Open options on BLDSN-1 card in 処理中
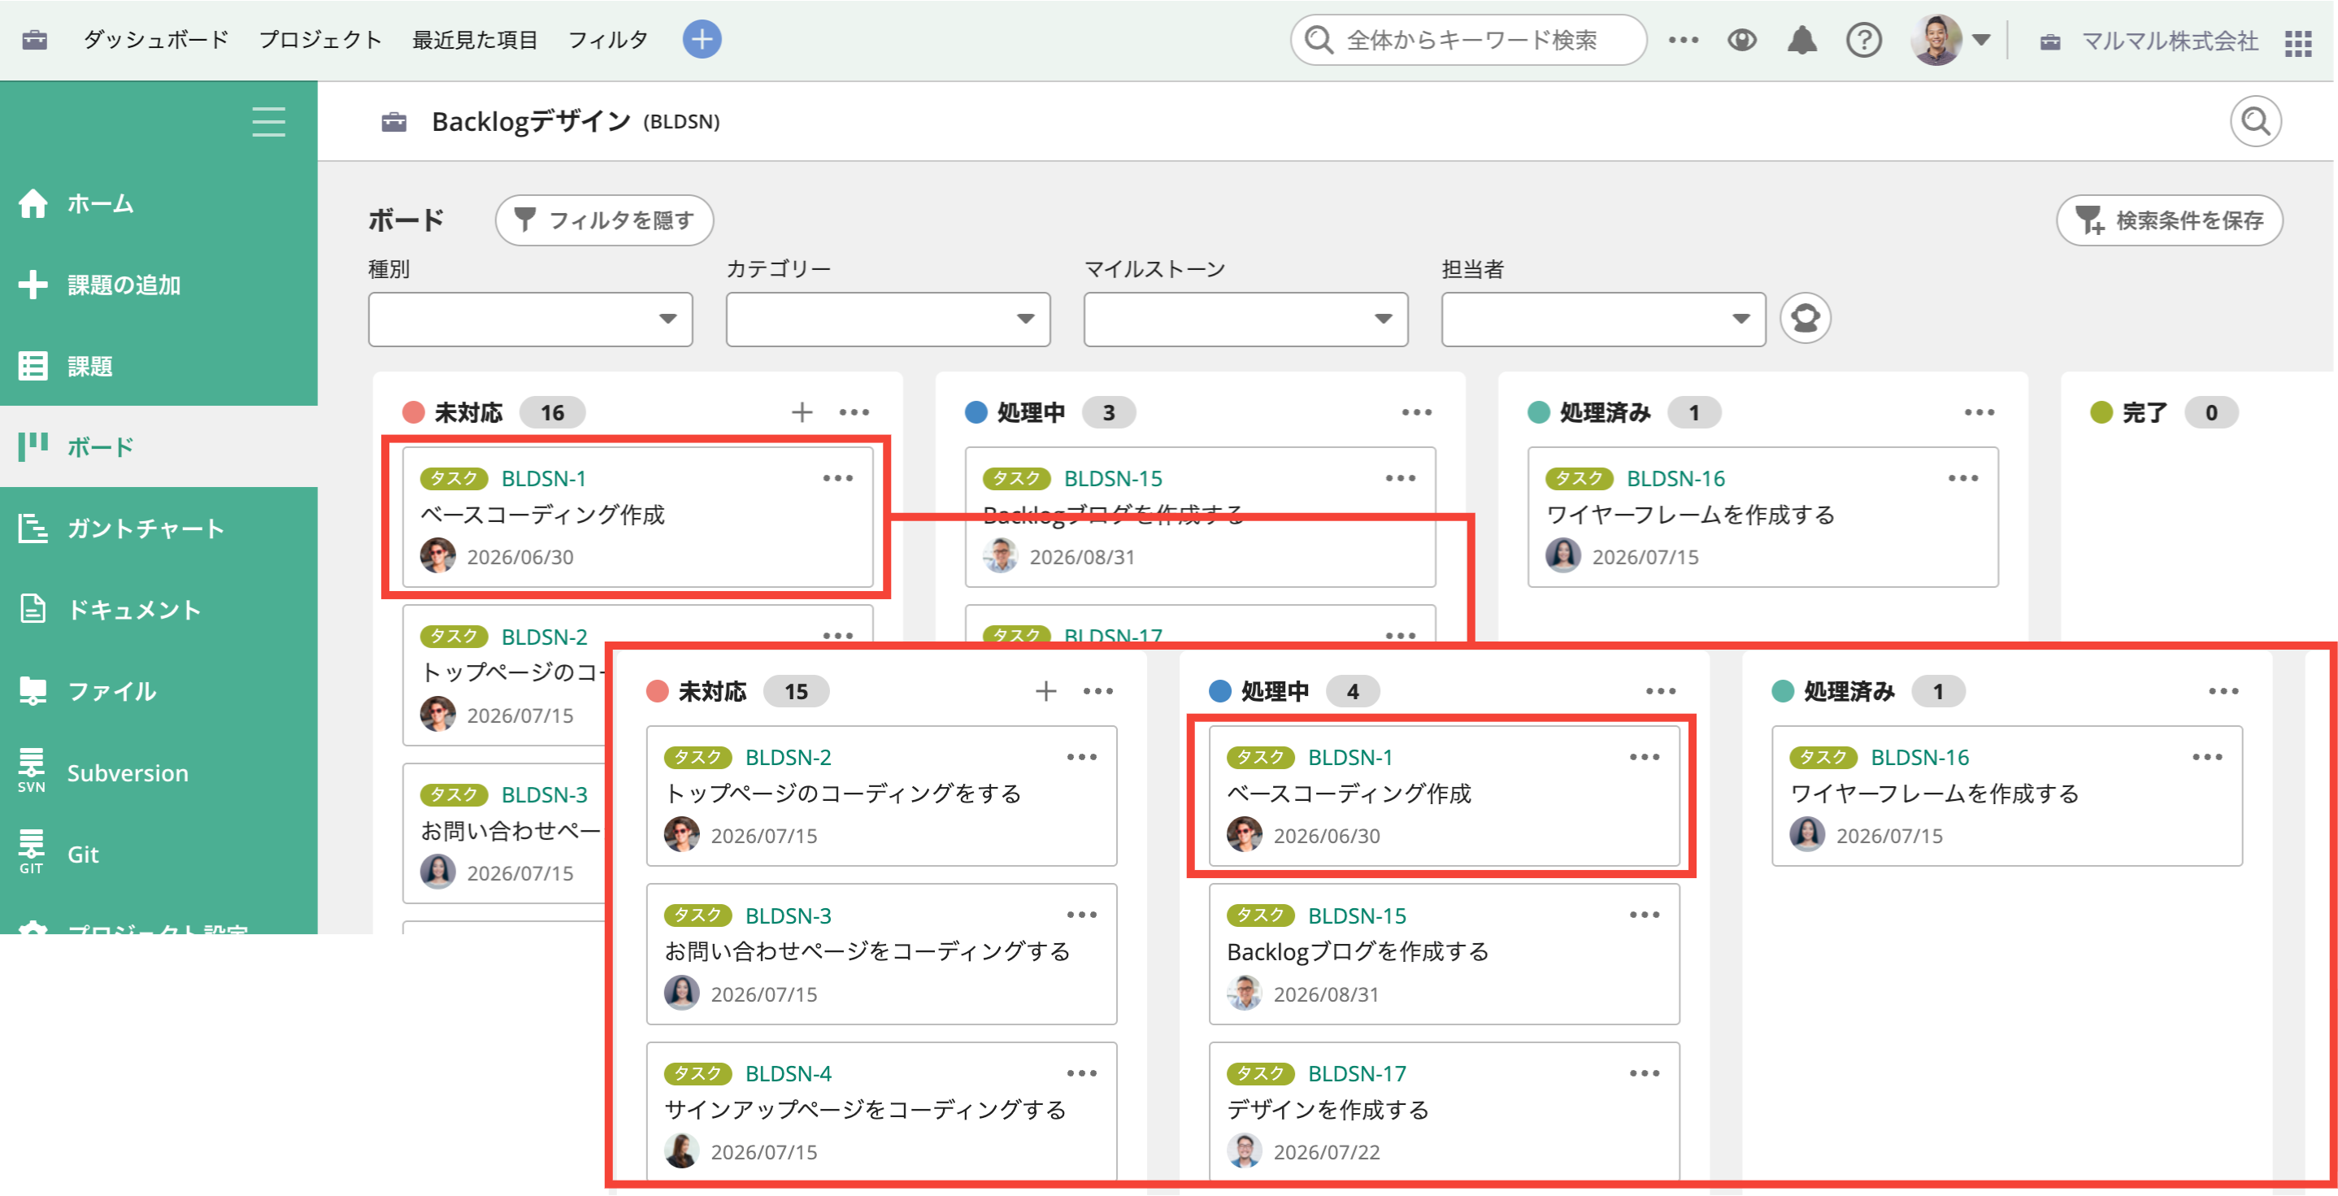Image resolution: width=2338 pixels, height=1196 pixels. (x=1644, y=757)
